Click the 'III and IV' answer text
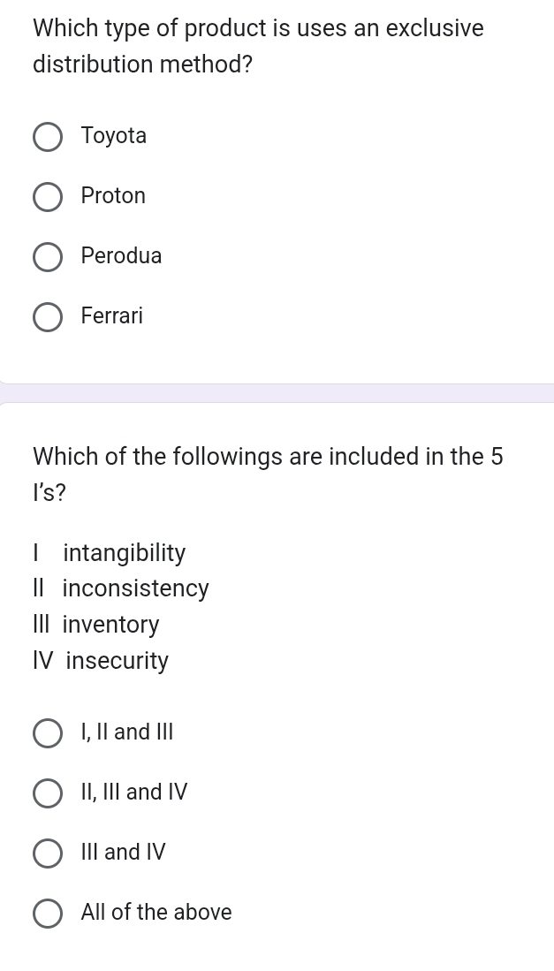 124,853
